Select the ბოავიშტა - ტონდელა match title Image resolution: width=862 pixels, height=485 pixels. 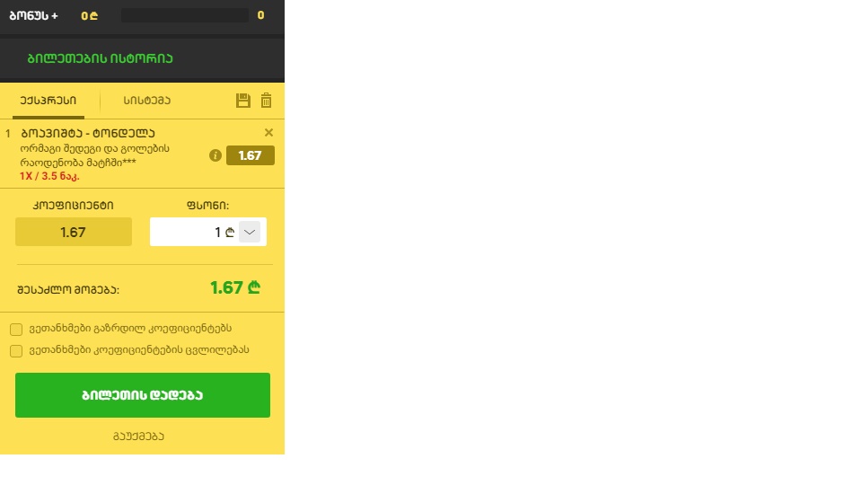point(88,133)
